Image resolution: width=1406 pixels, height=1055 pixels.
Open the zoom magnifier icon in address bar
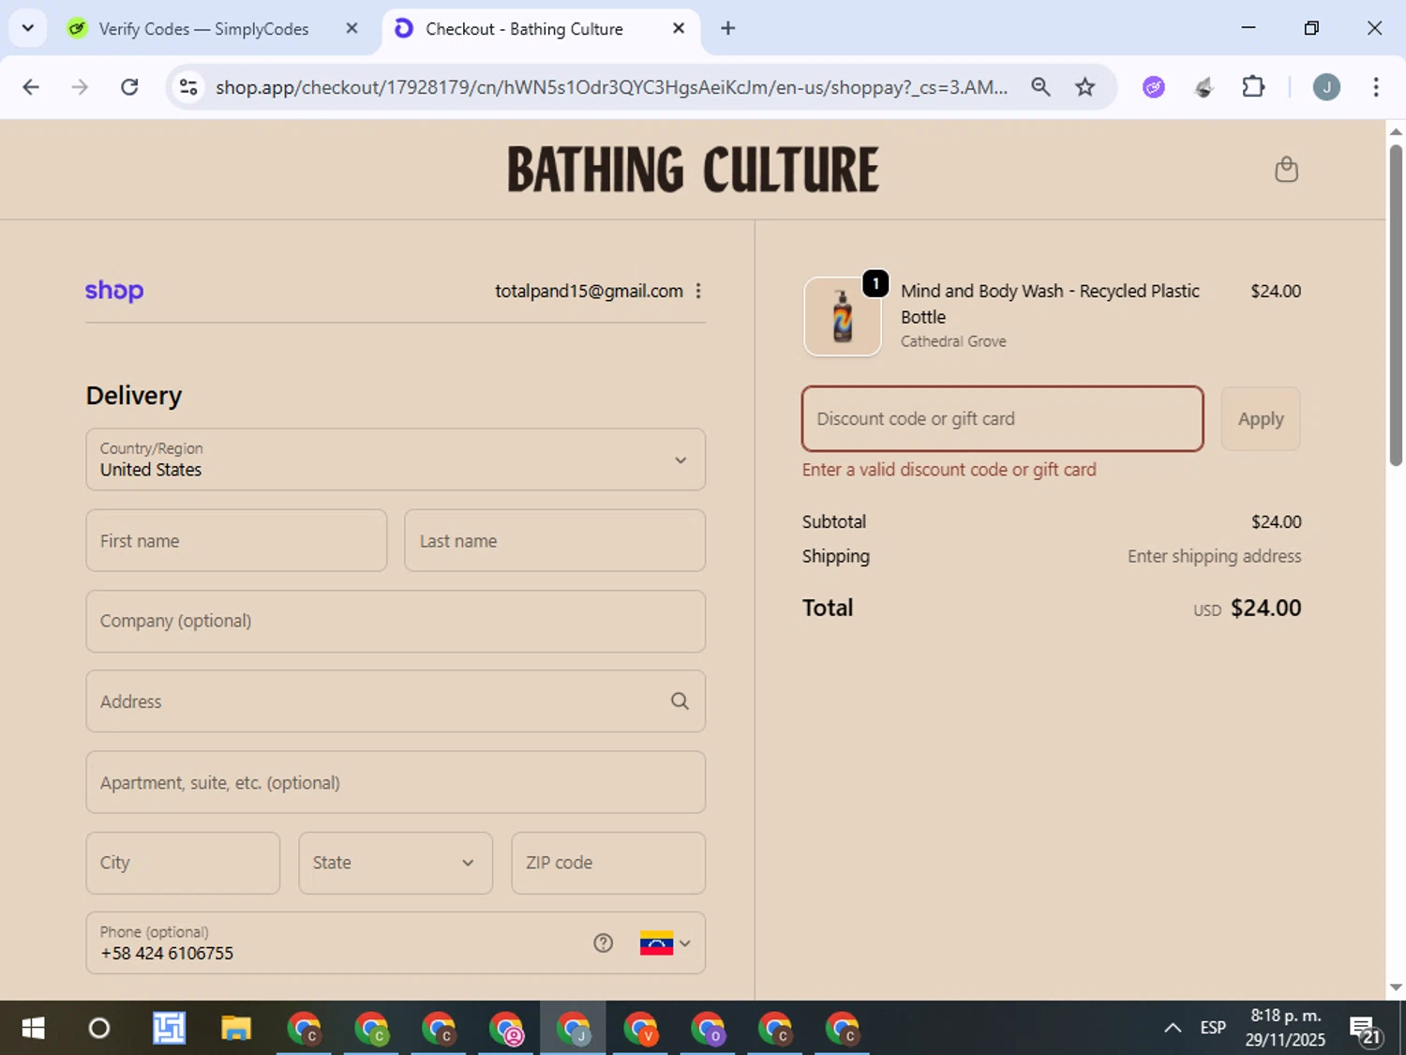pyautogui.click(x=1040, y=87)
